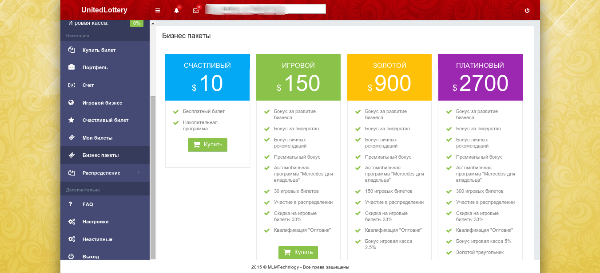Click the Неактивные gears icon

(x=72, y=239)
